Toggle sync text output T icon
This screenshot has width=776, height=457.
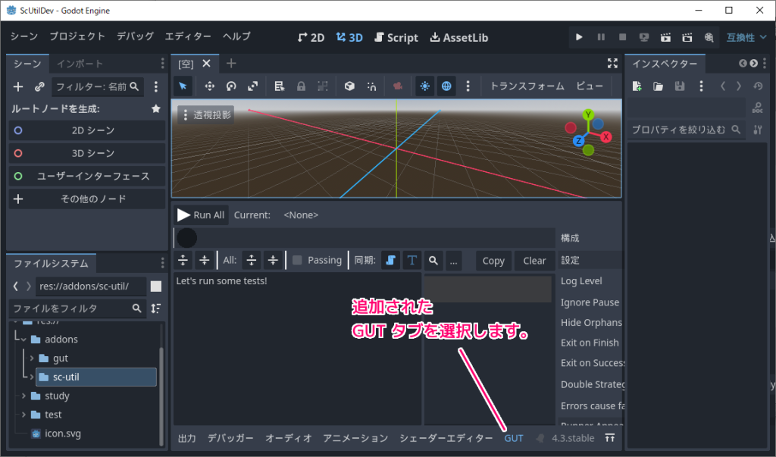tap(411, 261)
